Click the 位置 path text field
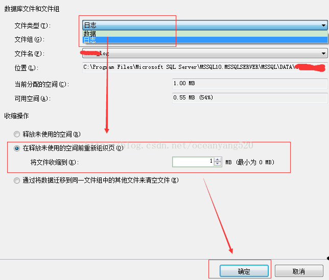 (x=205, y=67)
